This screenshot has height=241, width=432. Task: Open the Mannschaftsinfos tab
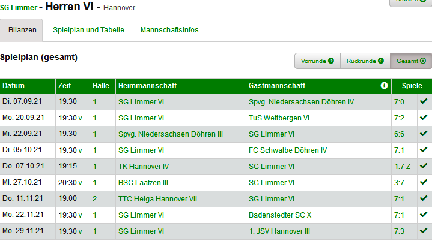point(169,30)
